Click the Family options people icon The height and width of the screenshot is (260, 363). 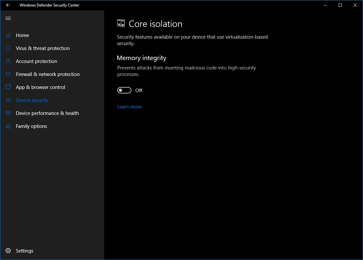tap(8, 126)
